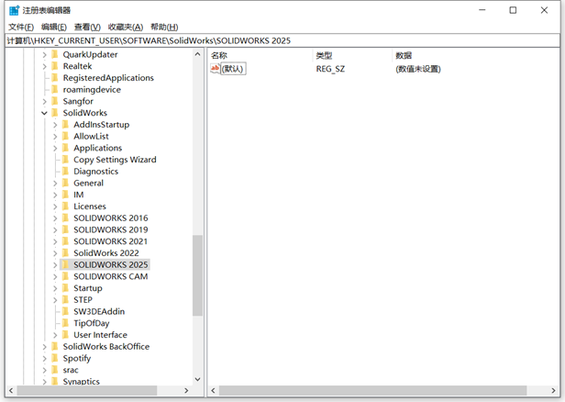Expand the AddInsStartup key arrow
Viewport: 565px width, 402px height.
[x=54, y=125]
